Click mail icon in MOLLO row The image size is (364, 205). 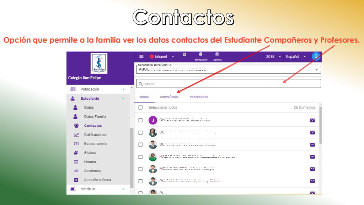(x=312, y=169)
